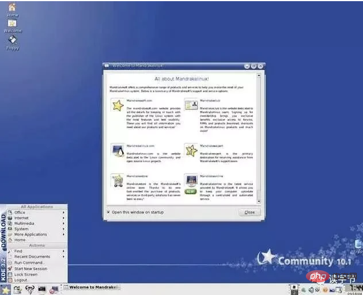Select Run Command from the menu
The image size is (363, 295).
click(x=29, y=262)
